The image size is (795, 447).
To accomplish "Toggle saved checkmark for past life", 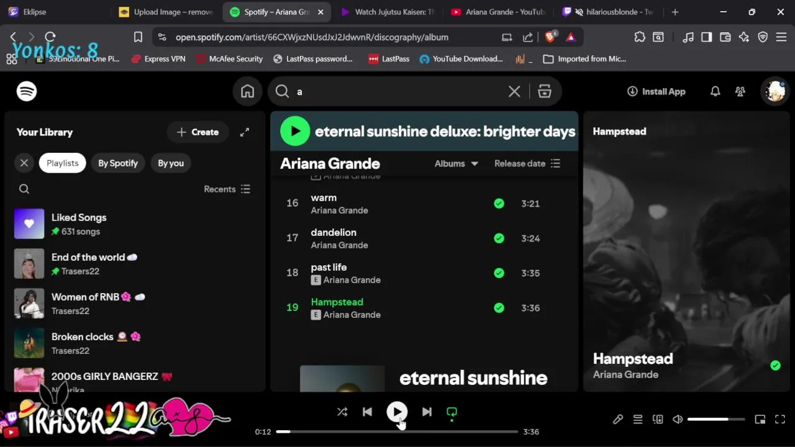I will pos(499,273).
